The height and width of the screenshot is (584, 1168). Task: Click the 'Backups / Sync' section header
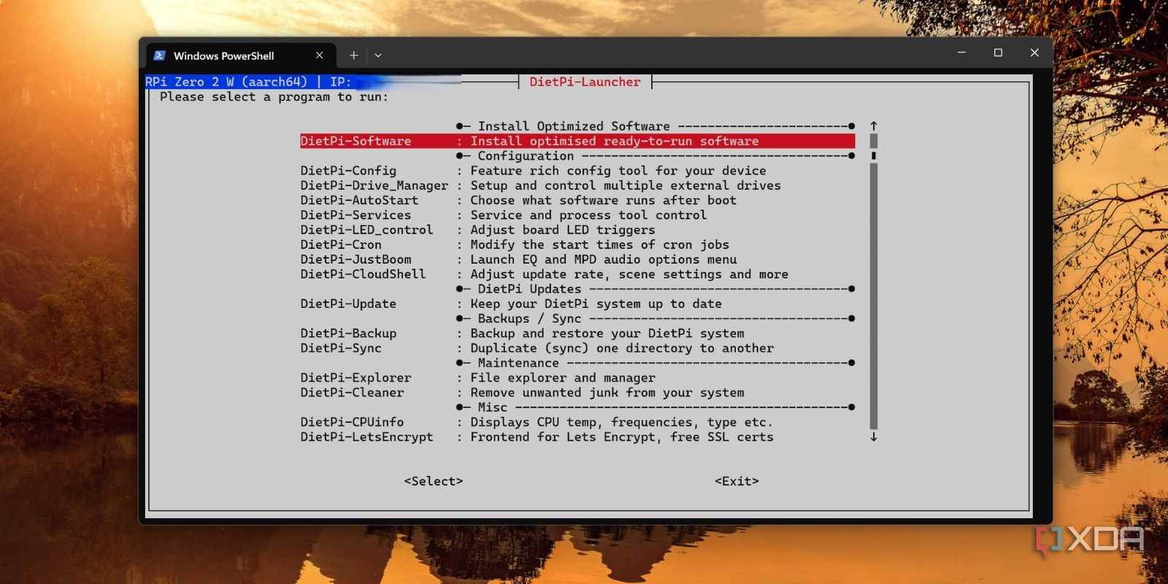click(529, 318)
